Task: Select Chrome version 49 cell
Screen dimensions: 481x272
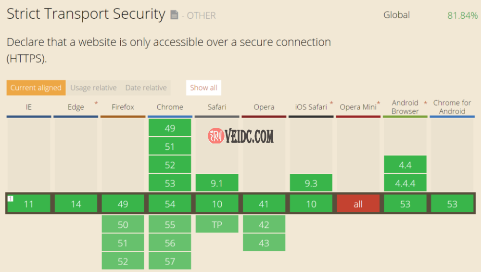Action: coord(170,129)
